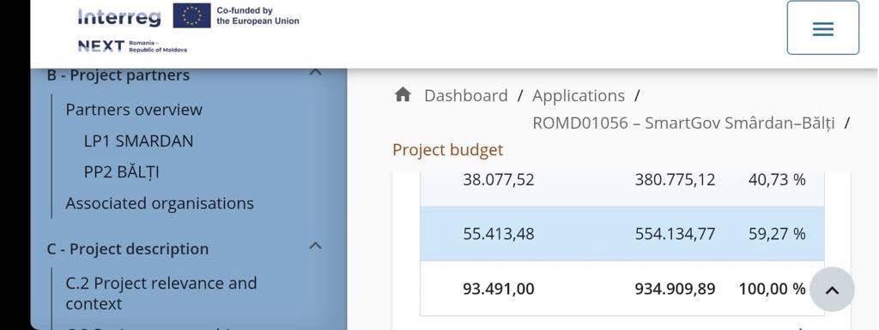
Task: Open C.2 Project relevance and context
Action: pyautogui.click(x=161, y=293)
